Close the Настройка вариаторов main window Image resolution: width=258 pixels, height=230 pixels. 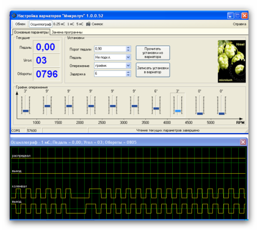point(245,16)
